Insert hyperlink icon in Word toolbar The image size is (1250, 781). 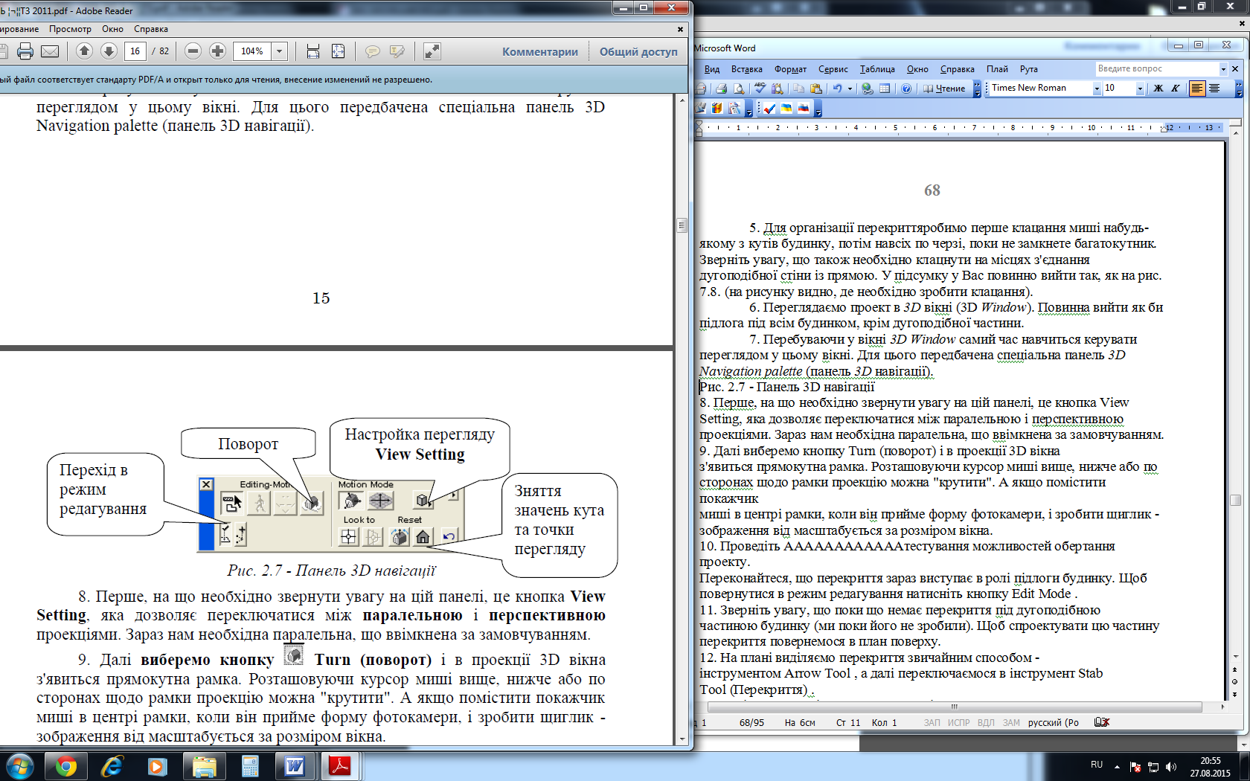click(x=868, y=89)
